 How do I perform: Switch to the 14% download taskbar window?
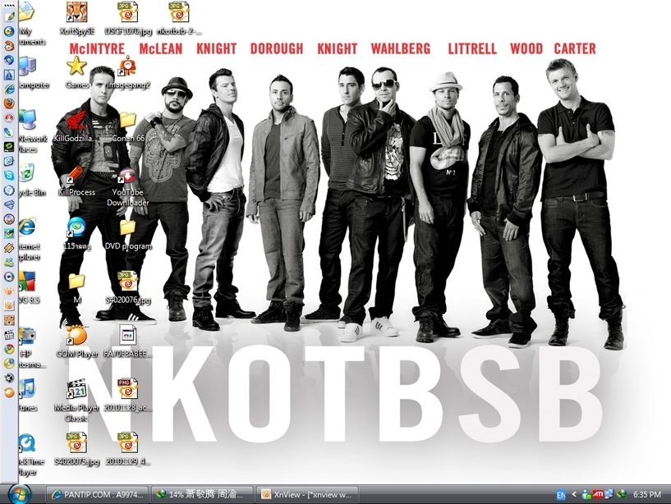pyautogui.click(x=201, y=495)
